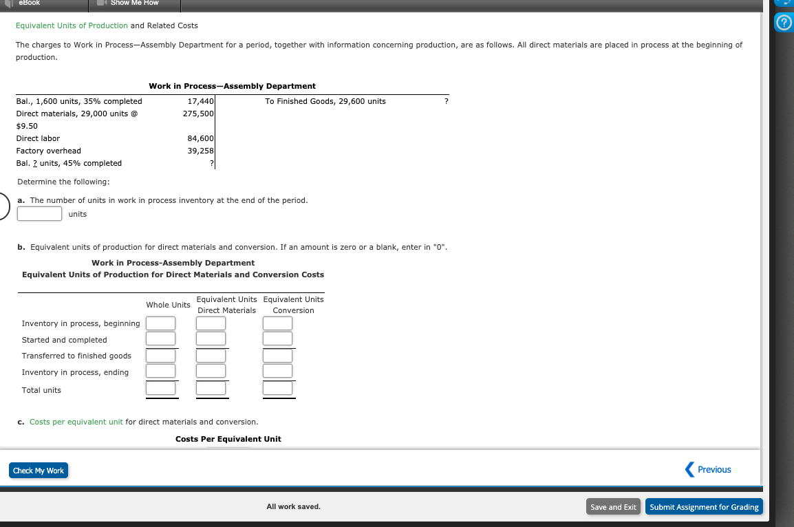Select the beginning inventory Conversion field
The image size is (794, 527).
tap(277, 322)
